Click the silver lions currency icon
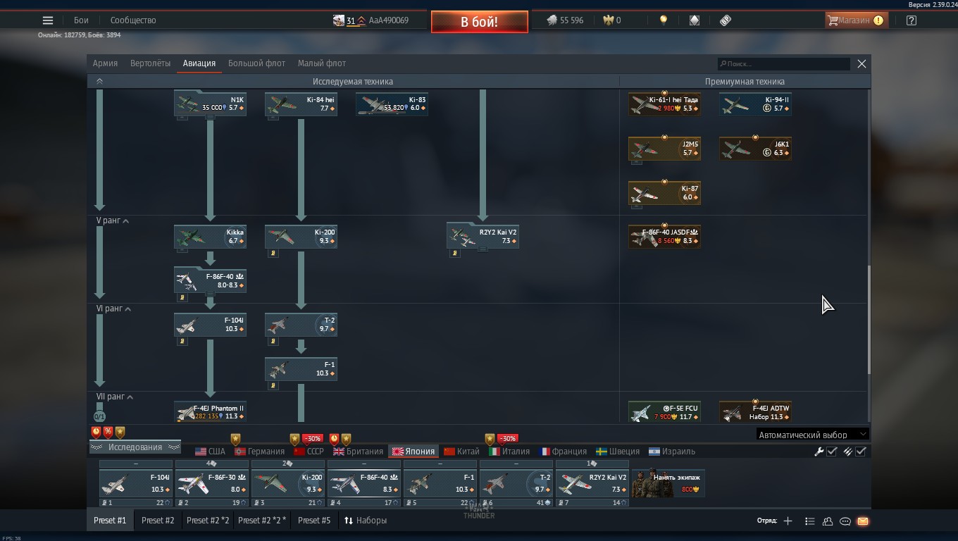This screenshot has width=958, height=541. pyautogui.click(x=552, y=20)
